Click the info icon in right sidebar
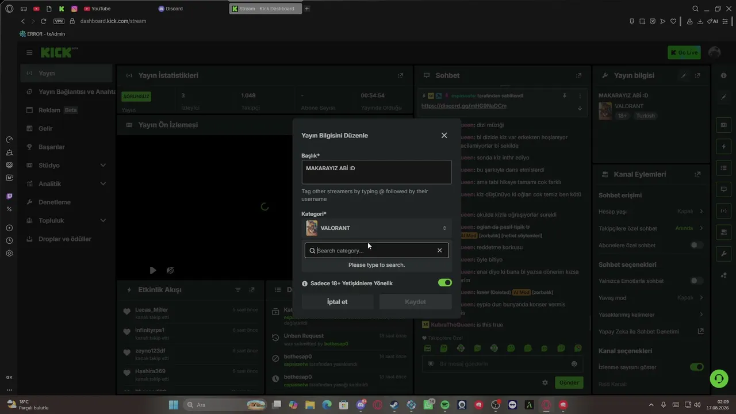 [723, 75]
